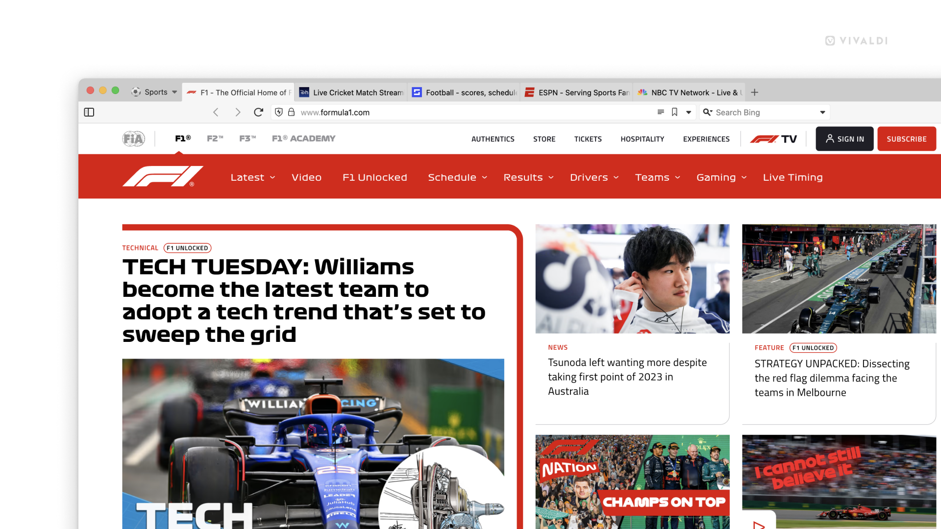941x529 pixels.
Task: Reload the formula1.com page
Action: [x=259, y=112]
